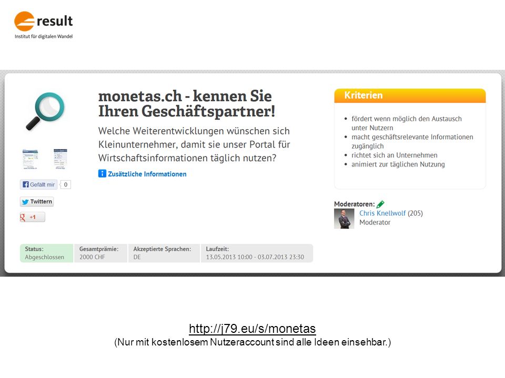This screenshot has height=378, width=505.
Task: Click the Laufzeit date range cell
Action: click(x=257, y=253)
